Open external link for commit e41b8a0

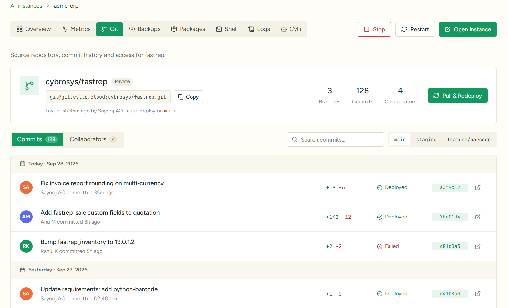tap(478, 294)
